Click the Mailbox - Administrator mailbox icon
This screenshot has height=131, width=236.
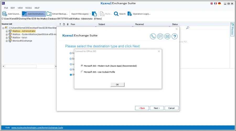pyautogui.click(x=10, y=31)
